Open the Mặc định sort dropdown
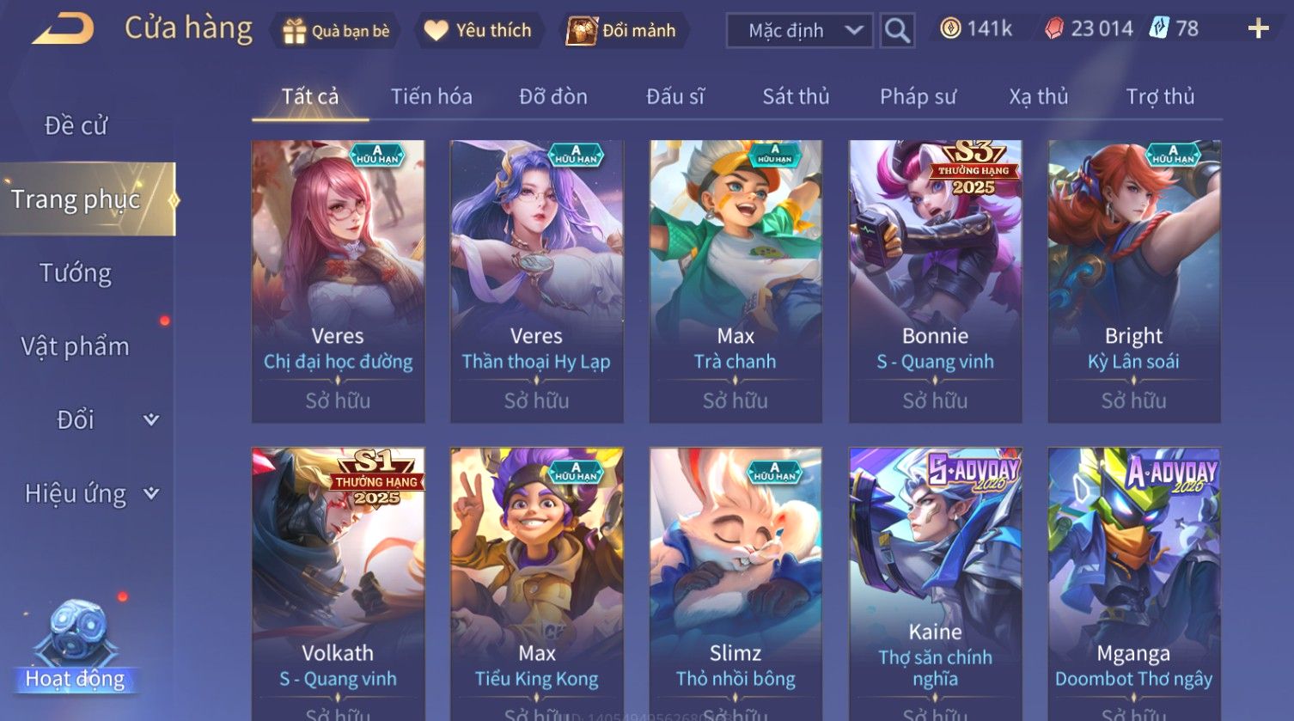 [x=799, y=31]
